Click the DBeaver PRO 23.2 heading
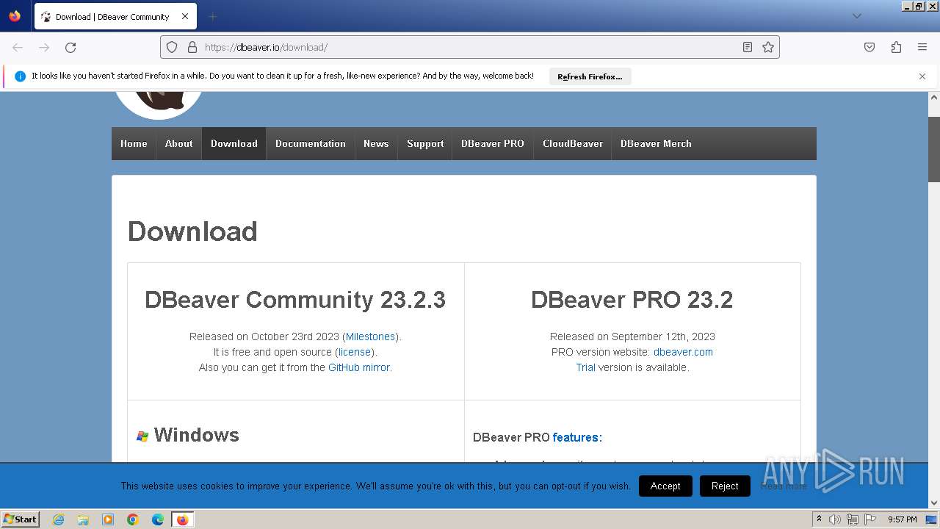Image resolution: width=940 pixels, height=529 pixels. tap(632, 300)
